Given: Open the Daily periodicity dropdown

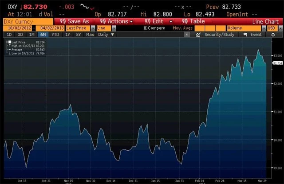Looking at the screenshot, I should [x=106, y=35].
